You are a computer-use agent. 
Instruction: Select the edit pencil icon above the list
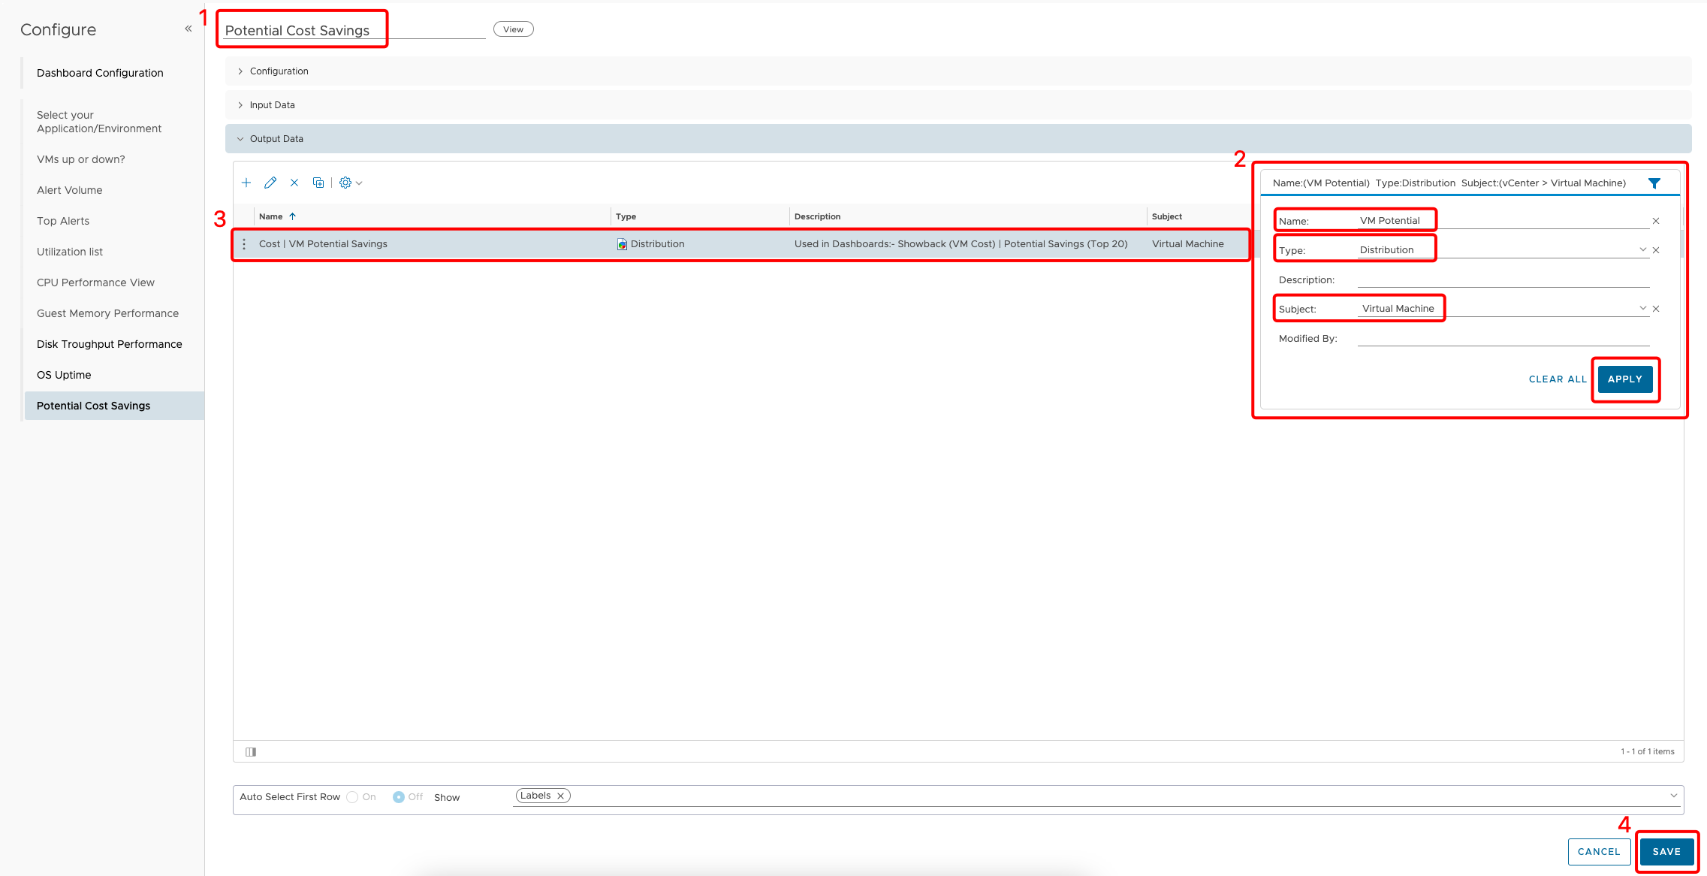[270, 183]
